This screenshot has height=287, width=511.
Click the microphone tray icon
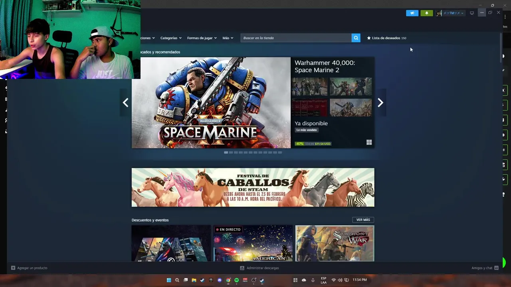tap(313, 280)
